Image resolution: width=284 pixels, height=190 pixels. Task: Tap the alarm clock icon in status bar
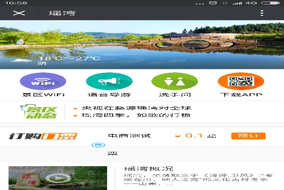click(213, 3)
